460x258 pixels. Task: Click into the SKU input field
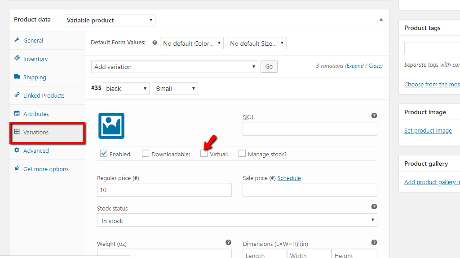310,129
